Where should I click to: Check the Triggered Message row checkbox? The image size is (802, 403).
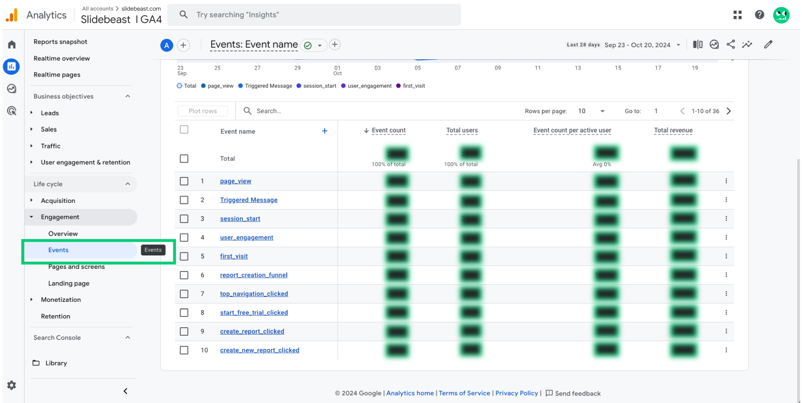tap(184, 200)
